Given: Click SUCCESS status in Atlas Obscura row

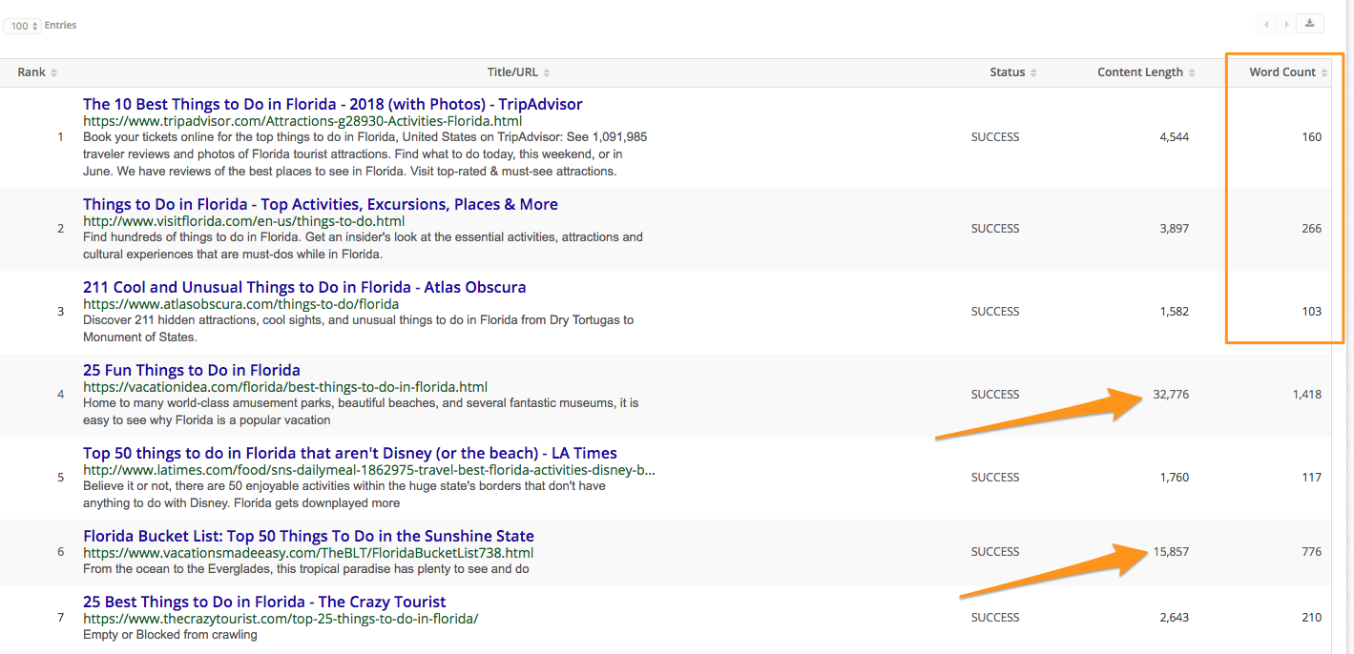Looking at the screenshot, I should coord(995,312).
